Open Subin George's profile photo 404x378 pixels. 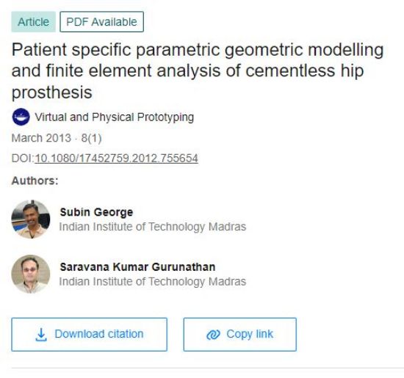(x=31, y=219)
